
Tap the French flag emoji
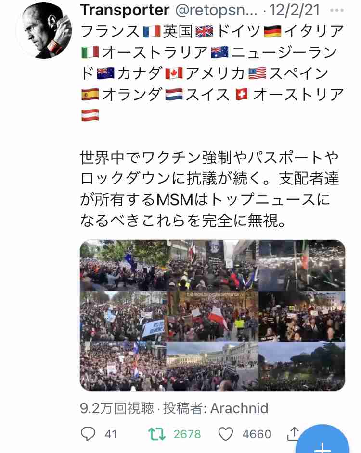(152, 31)
